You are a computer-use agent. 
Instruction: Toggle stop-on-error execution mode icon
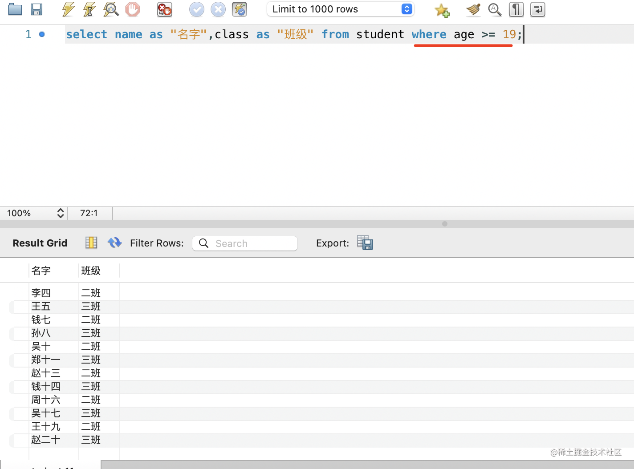tap(164, 9)
